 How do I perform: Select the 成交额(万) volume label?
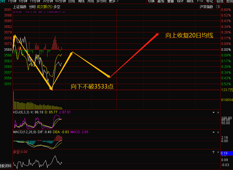point(45,7)
